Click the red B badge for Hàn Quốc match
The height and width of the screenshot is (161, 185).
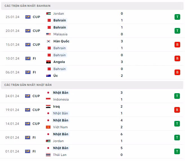click(x=177, y=45)
